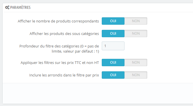
Task: Switch sous catégories products display to NON
Action: click(136, 34)
